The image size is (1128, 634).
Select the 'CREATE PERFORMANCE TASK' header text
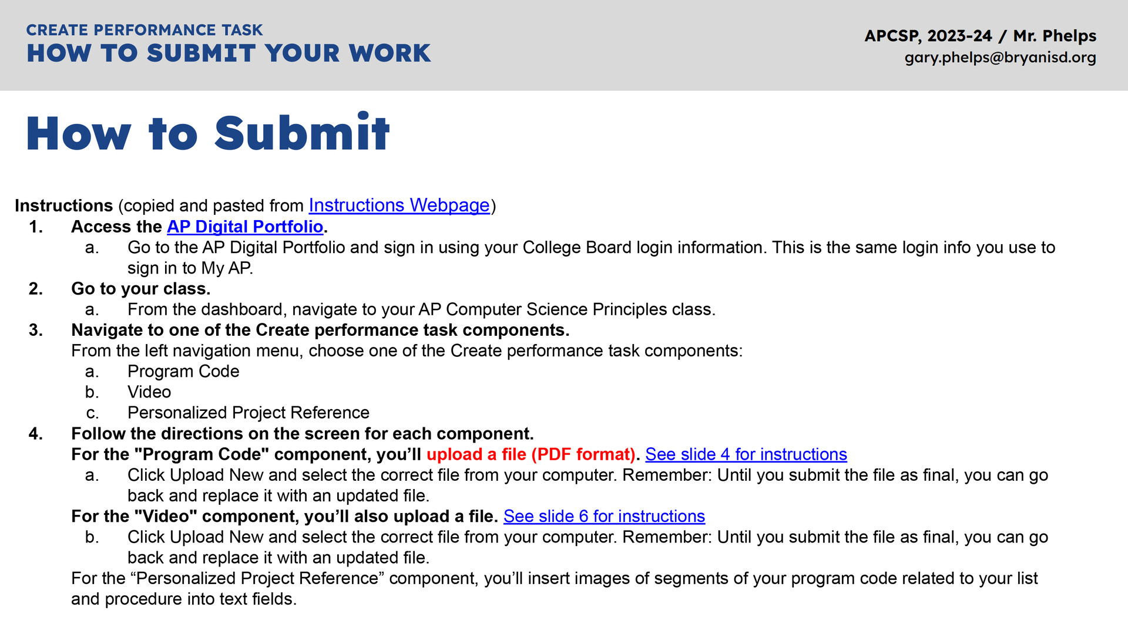coord(145,30)
